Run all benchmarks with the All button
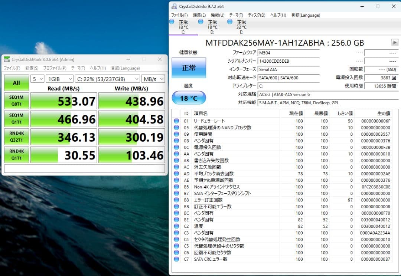 click(x=16, y=83)
